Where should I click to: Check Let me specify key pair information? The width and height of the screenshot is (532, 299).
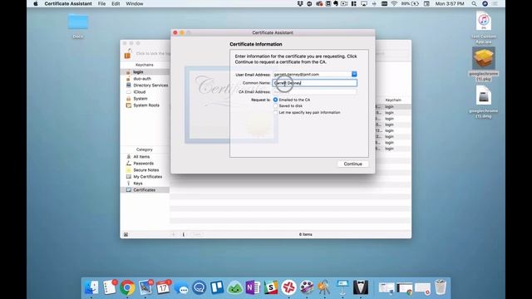click(275, 112)
